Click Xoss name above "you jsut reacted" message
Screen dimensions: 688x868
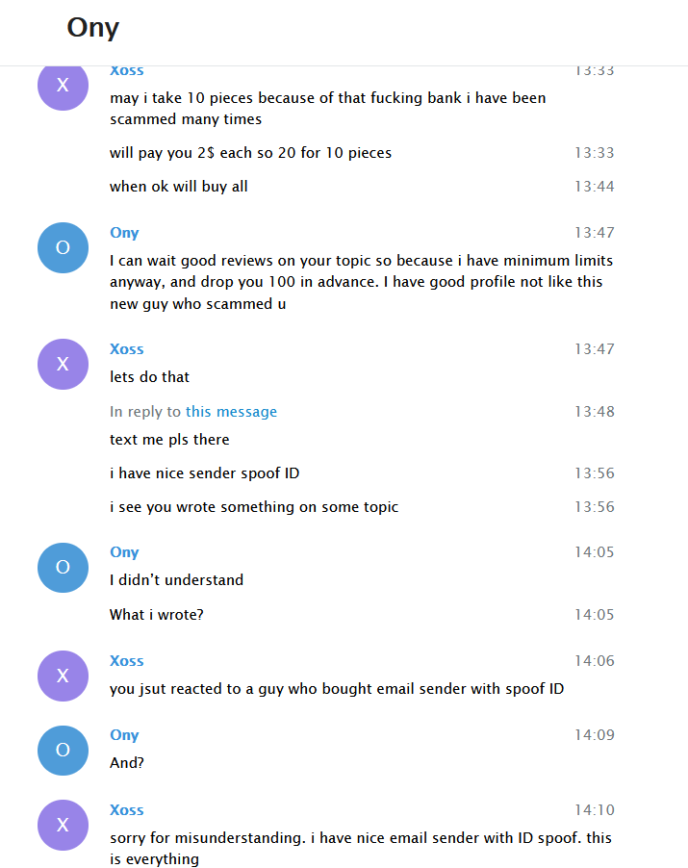click(x=127, y=661)
